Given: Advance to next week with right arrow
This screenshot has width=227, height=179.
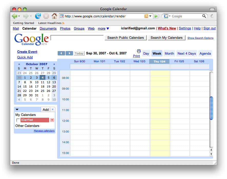Looking at the screenshot, I should (x=69, y=53).
